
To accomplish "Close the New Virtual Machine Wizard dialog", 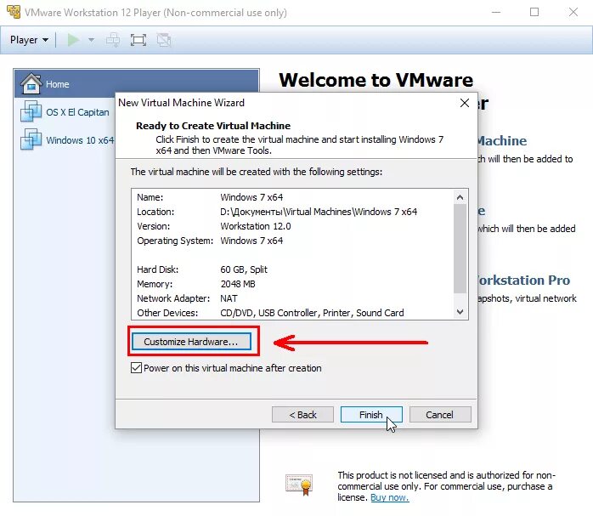I will pos(465,103).
